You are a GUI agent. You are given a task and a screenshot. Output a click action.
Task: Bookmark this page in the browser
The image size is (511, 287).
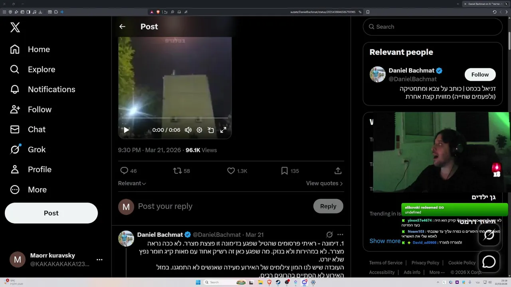click(x=368, y=12)
